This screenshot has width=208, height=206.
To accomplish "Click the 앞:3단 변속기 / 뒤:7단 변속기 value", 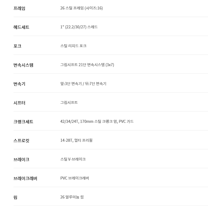I will 83,84.
